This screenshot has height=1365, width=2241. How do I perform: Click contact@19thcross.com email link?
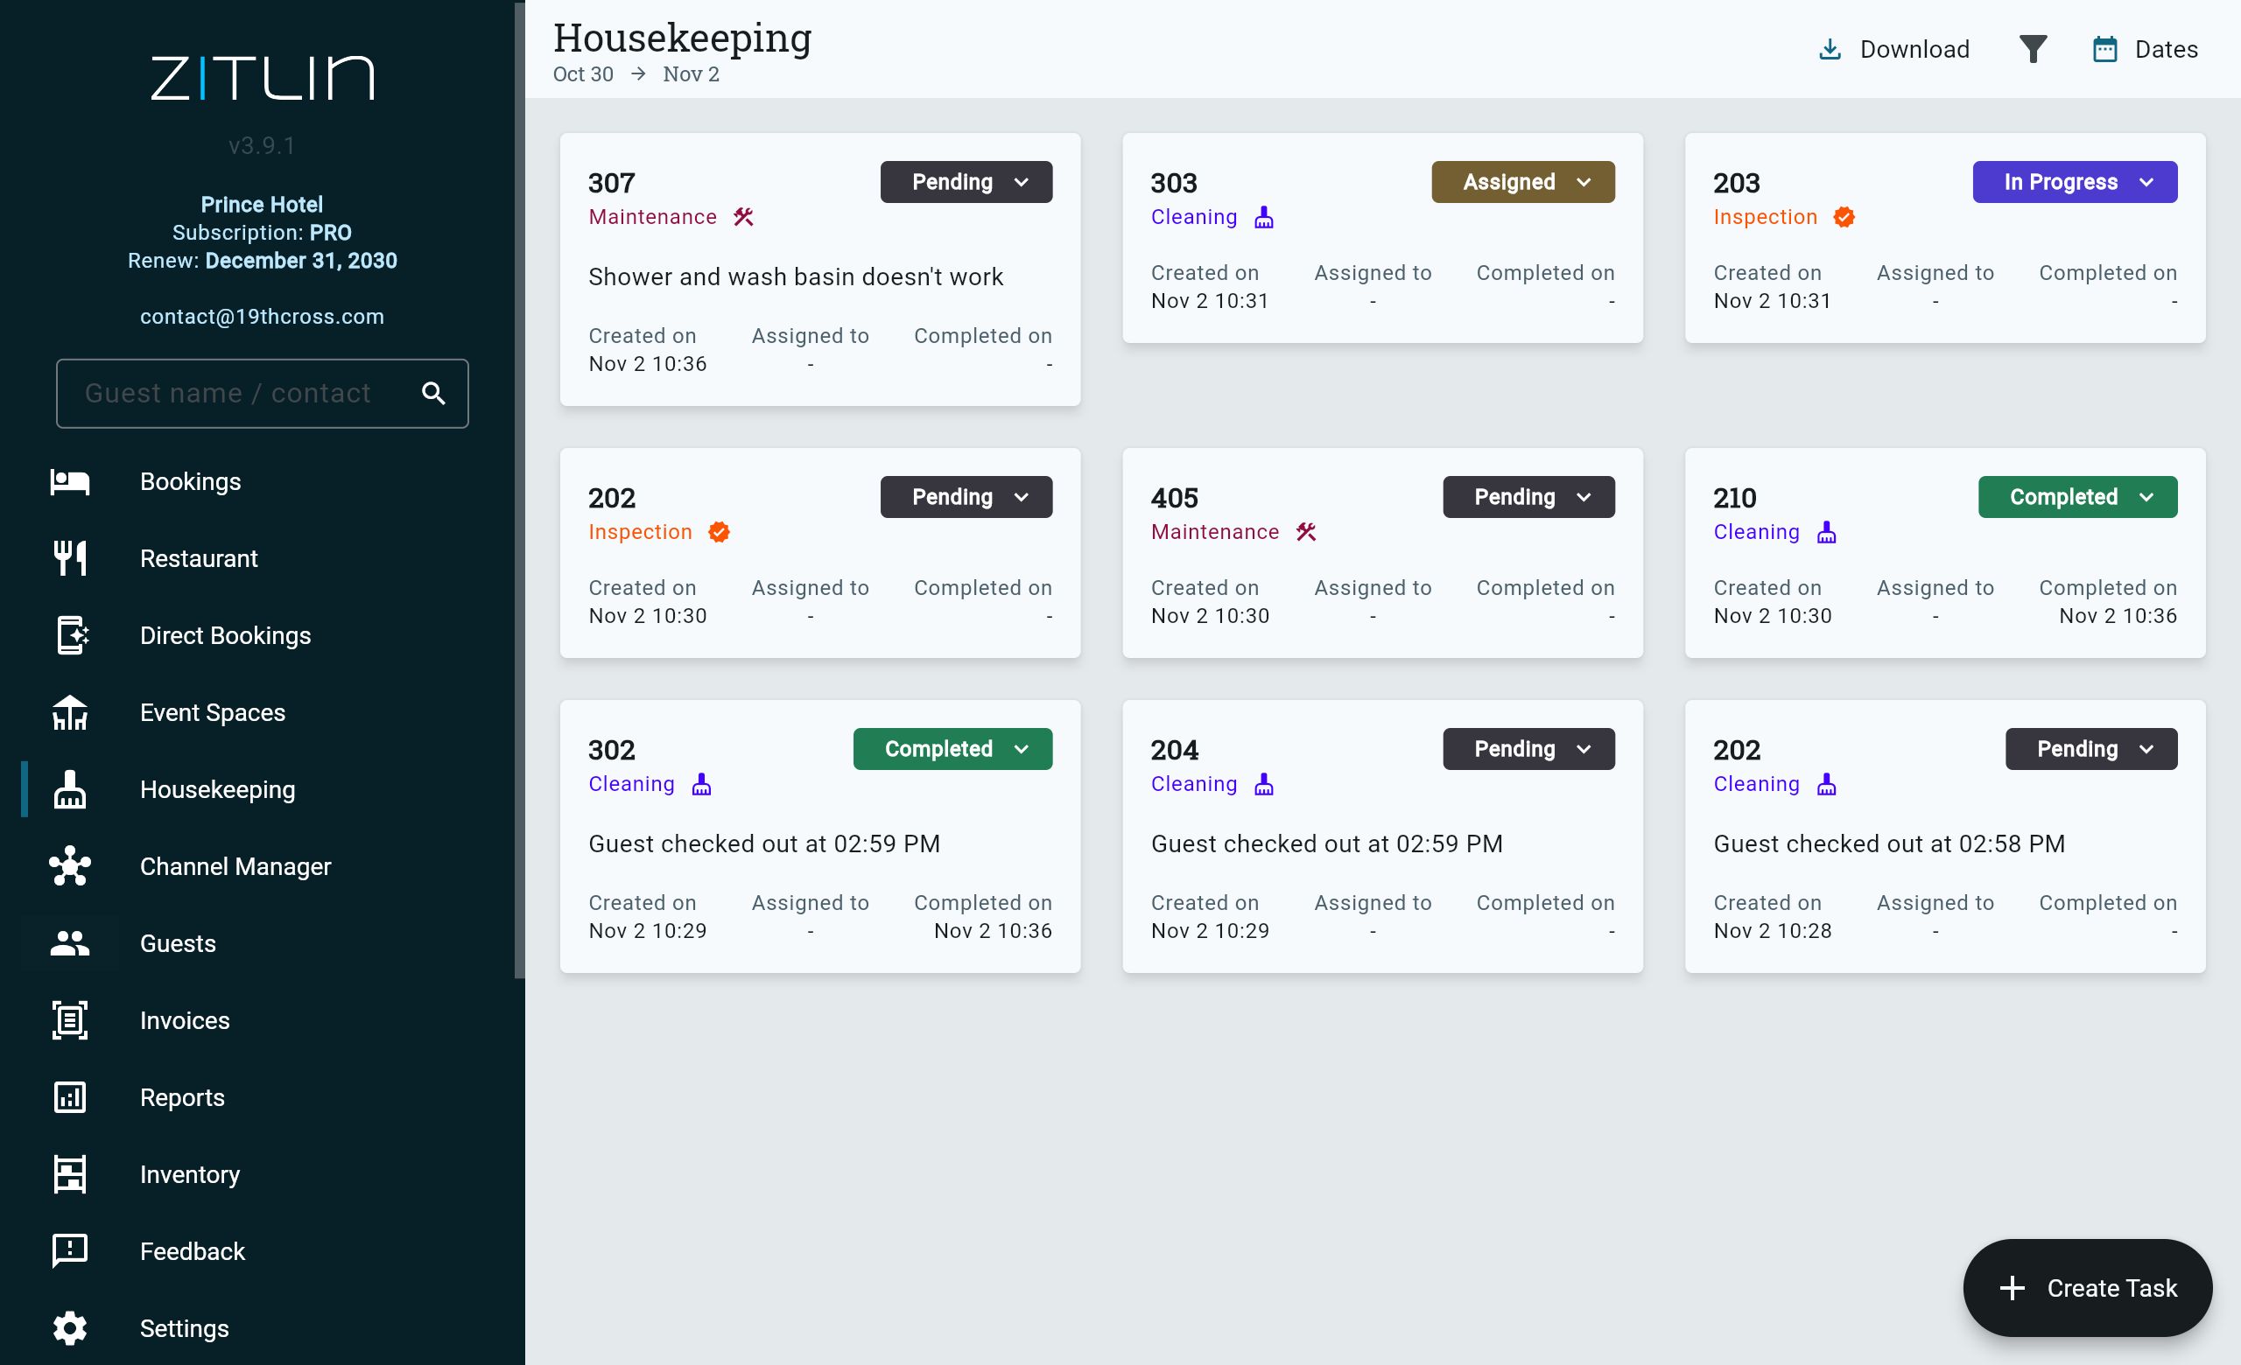tap(262, 316)
